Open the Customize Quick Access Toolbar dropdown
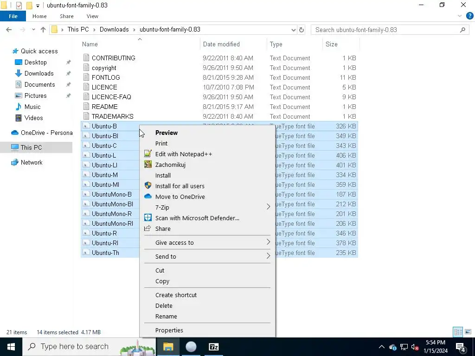This screenshot has height=356, width=475. (38, 6)
